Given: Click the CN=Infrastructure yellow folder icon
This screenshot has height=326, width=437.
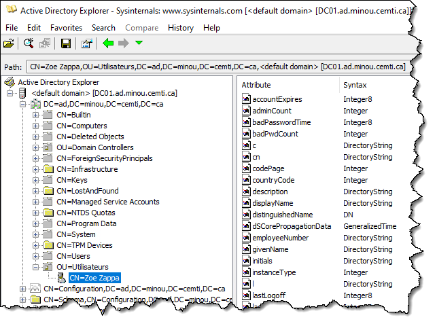Looking at the screenshot, I should click(x=48, y=169).
